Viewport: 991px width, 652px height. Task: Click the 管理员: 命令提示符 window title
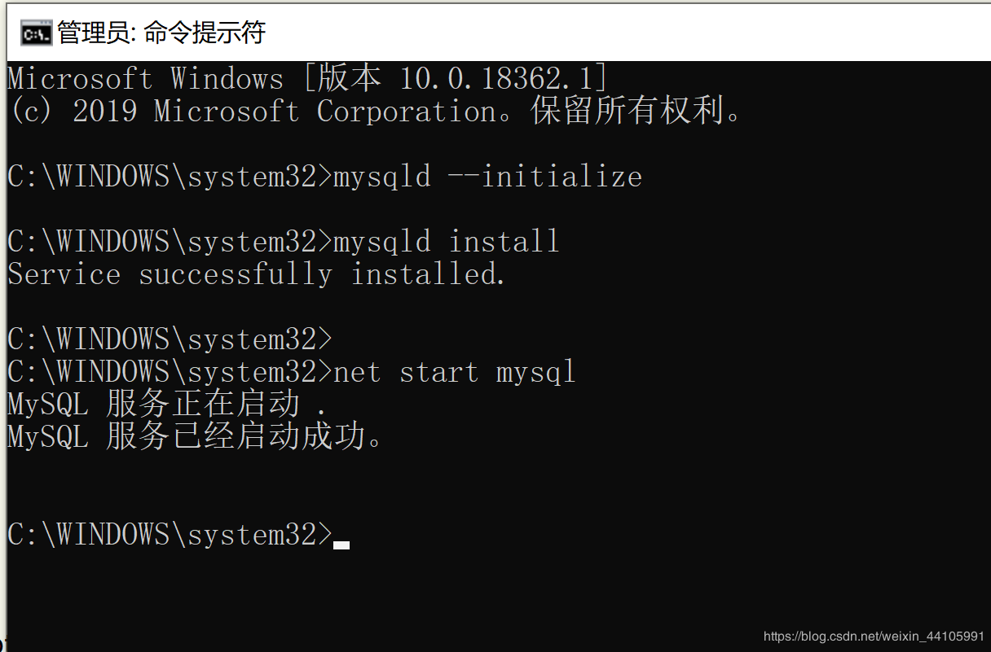[161, 33]
